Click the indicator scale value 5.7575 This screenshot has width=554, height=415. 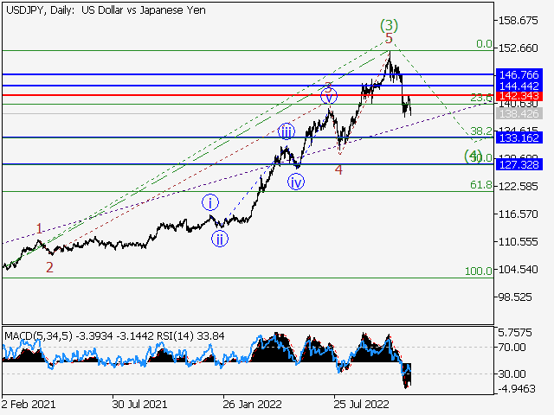[515, 333]
